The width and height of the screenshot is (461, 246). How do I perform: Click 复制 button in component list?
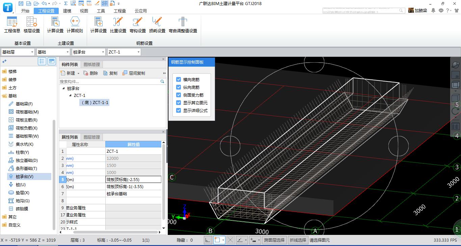[110, 73]
